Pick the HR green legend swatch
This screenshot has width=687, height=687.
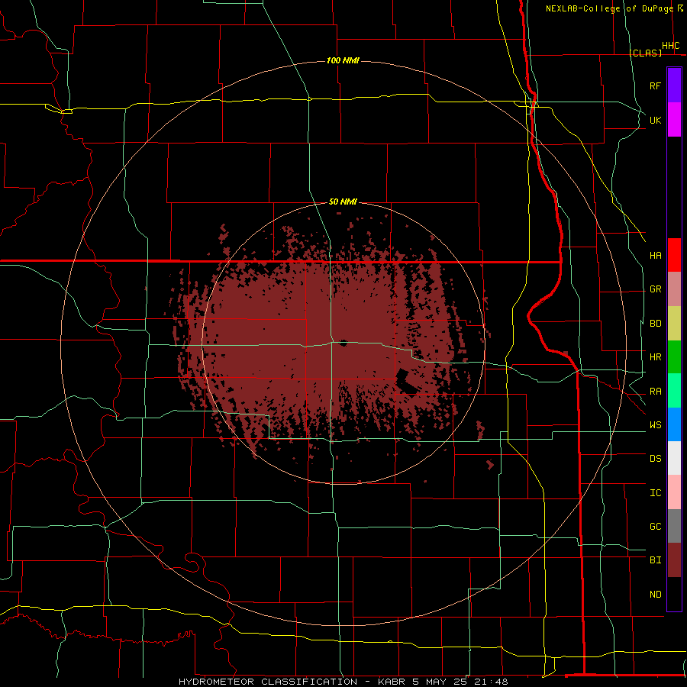pyautogui.click(x=674, y=357)
